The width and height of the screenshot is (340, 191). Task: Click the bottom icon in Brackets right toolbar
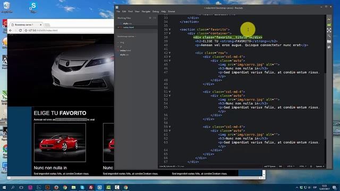pos(329,47)
